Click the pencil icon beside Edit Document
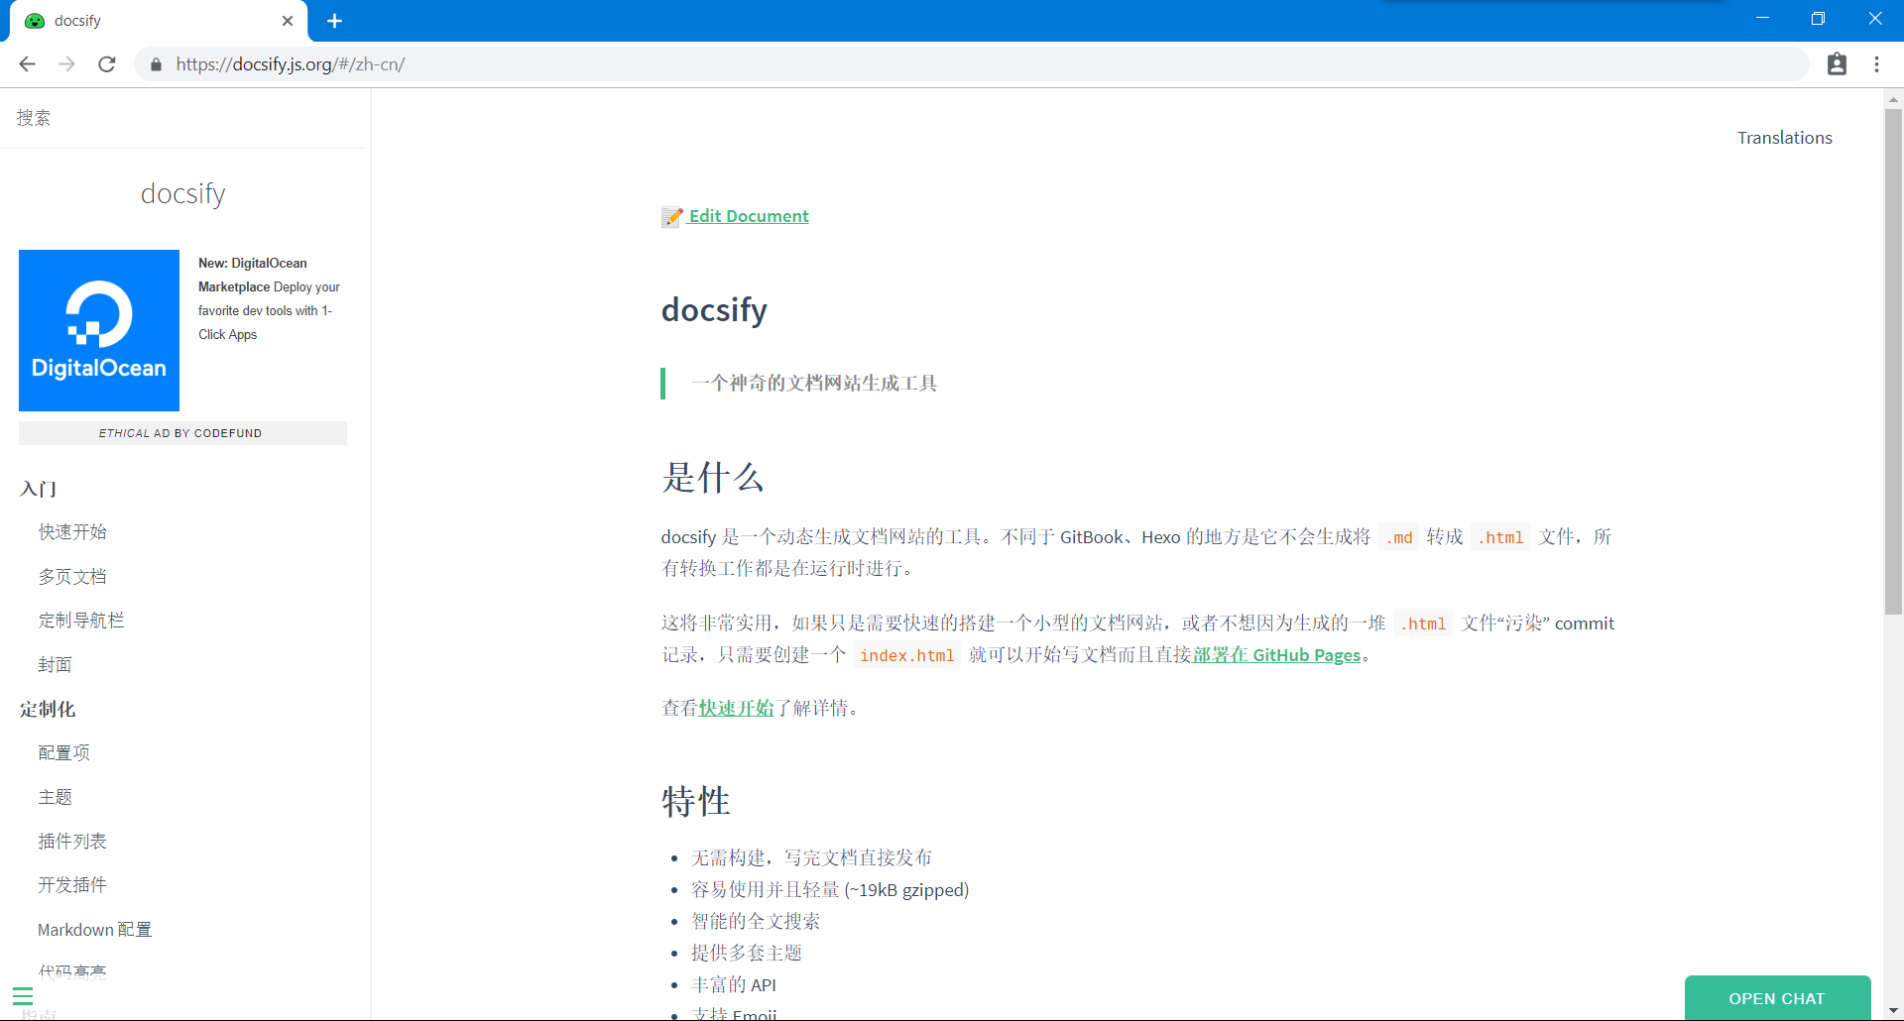Screen dimensions: 1904x1021 coord(672,216)
